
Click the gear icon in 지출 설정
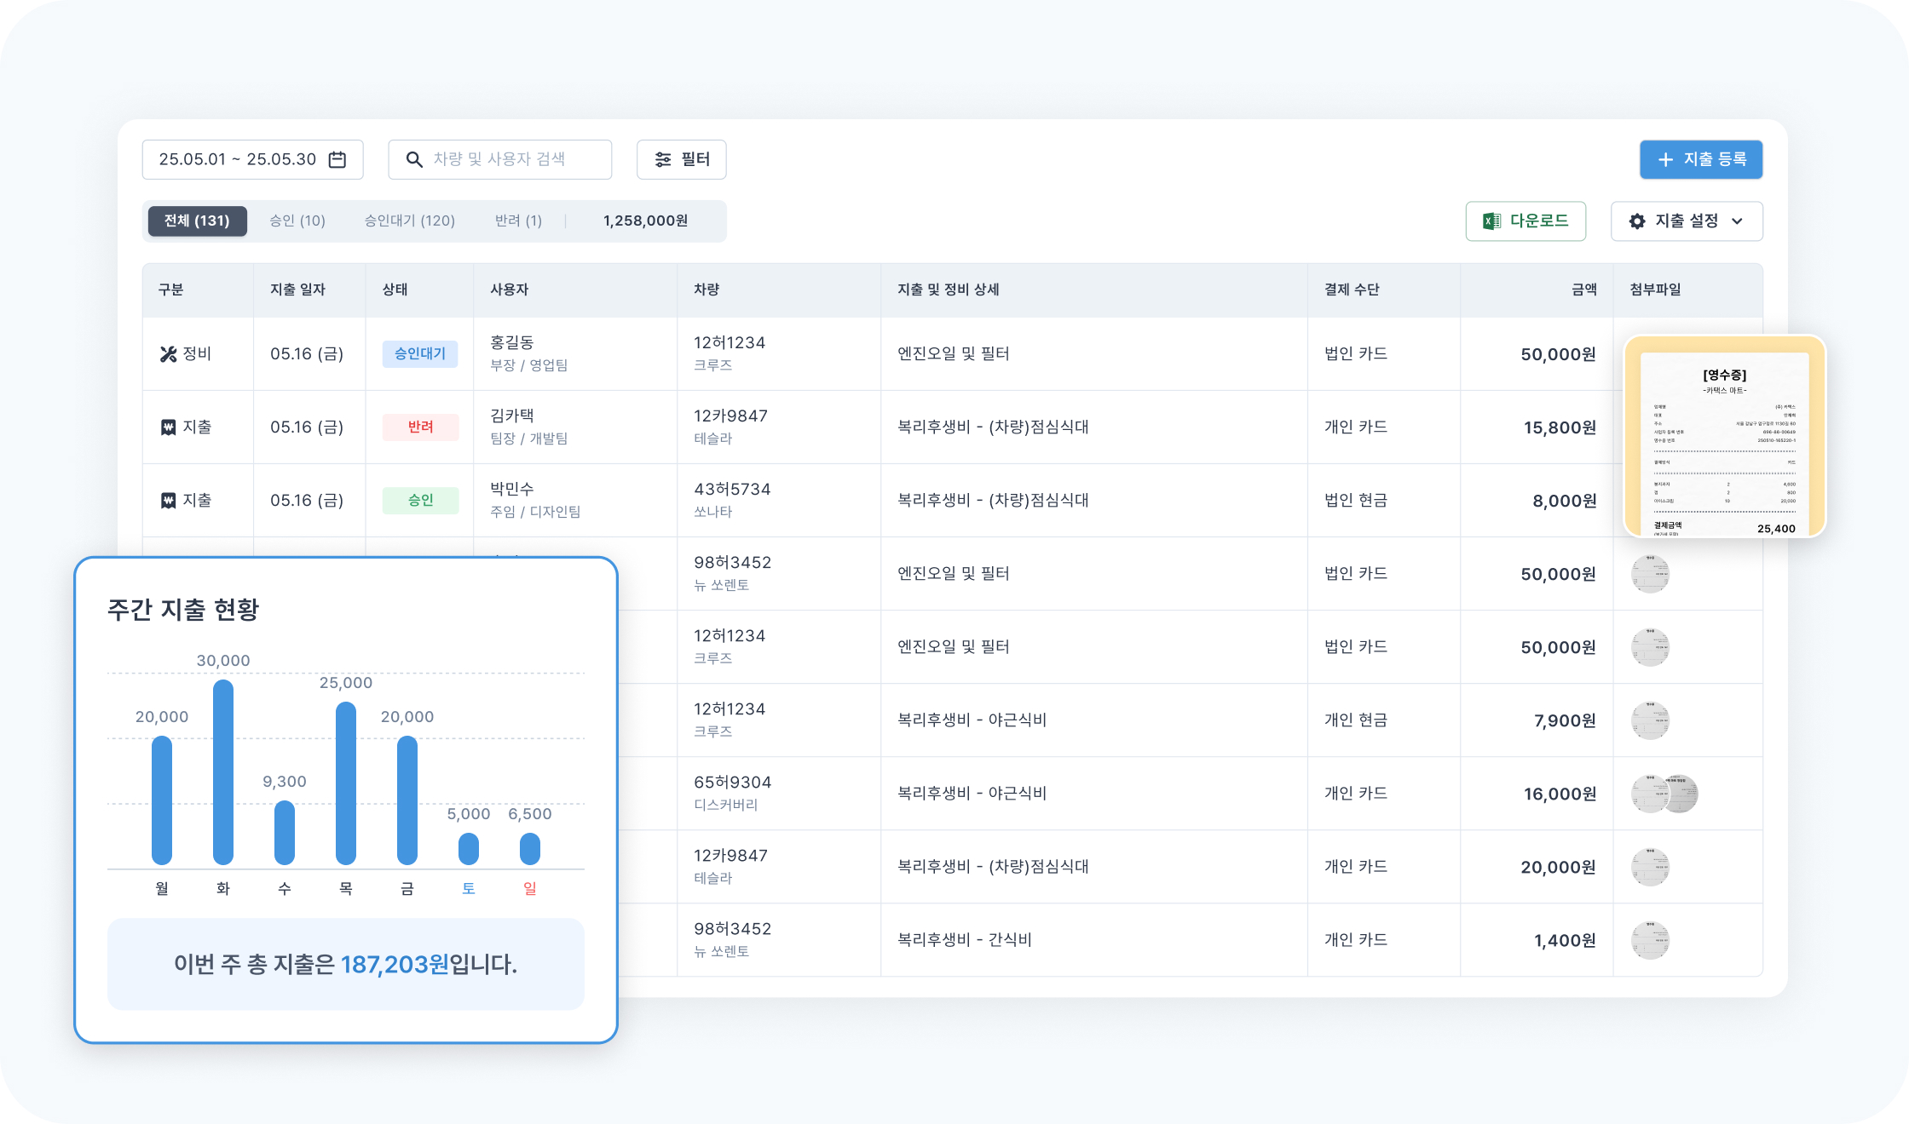(x=1637, y=221)
